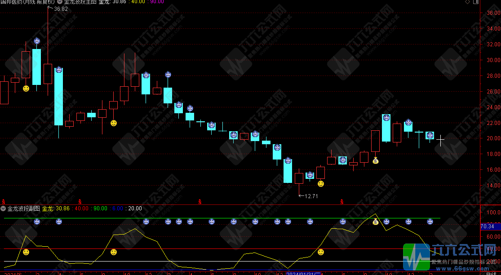This screenshot has width=501, height=275.
Task: Click the first yellow smiley in sub-chart
Action: (x=26, y=252)
